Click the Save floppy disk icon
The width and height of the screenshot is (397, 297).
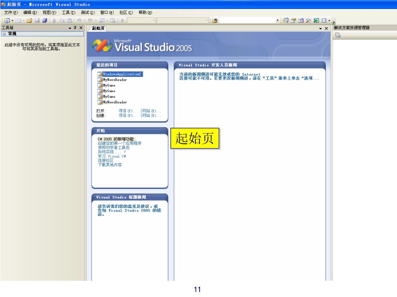[x=37, y=20]
